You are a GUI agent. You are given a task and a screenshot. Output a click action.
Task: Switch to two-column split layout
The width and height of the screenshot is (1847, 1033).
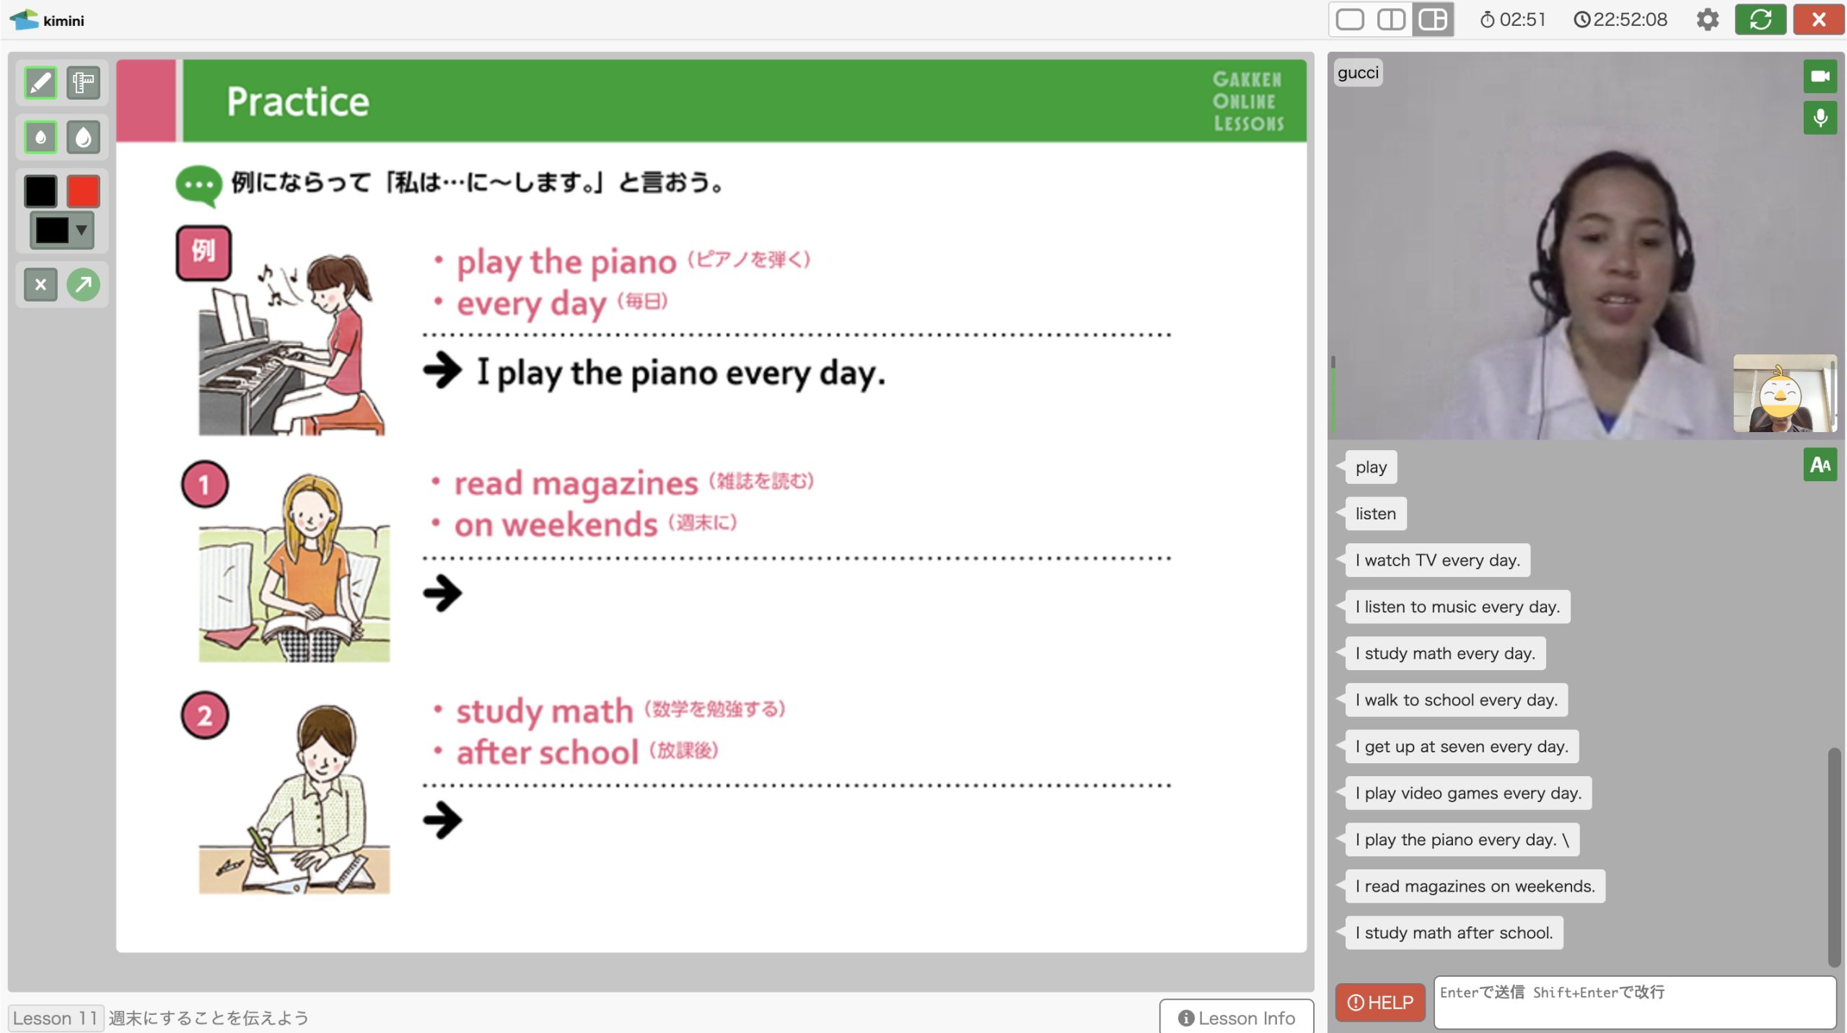(x=1391, y=19)
